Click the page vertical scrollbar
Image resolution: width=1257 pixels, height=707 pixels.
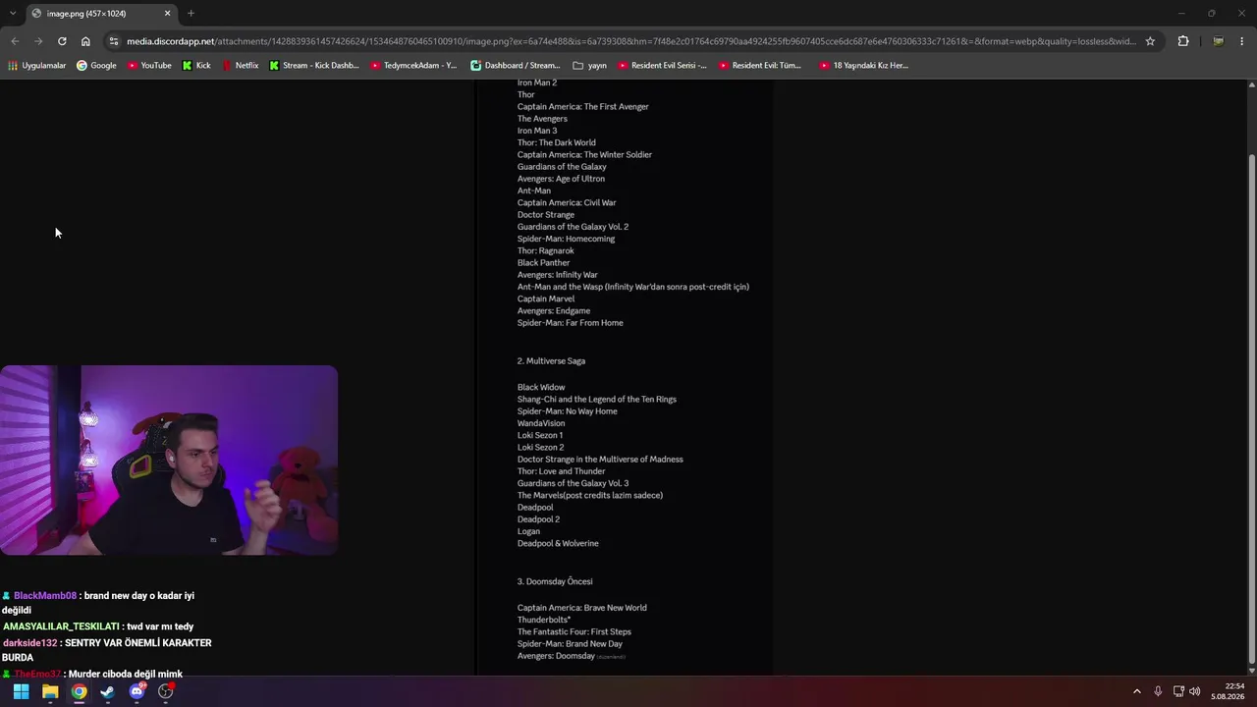coord(1251,410)
